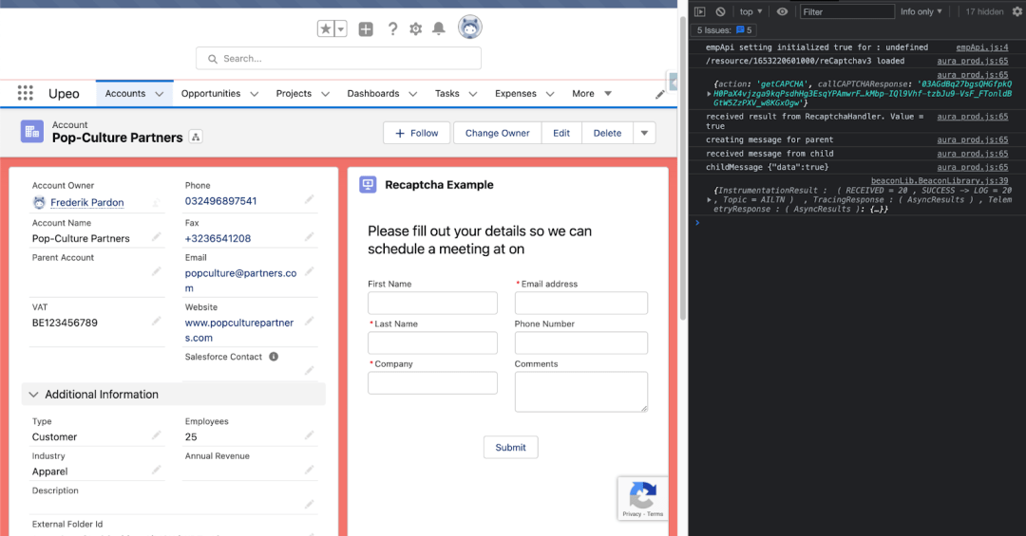Open the www.popculturepartners.com website link
This screenshot has height=536, width=1026.
pyautogui.click(x=239, y=330)
